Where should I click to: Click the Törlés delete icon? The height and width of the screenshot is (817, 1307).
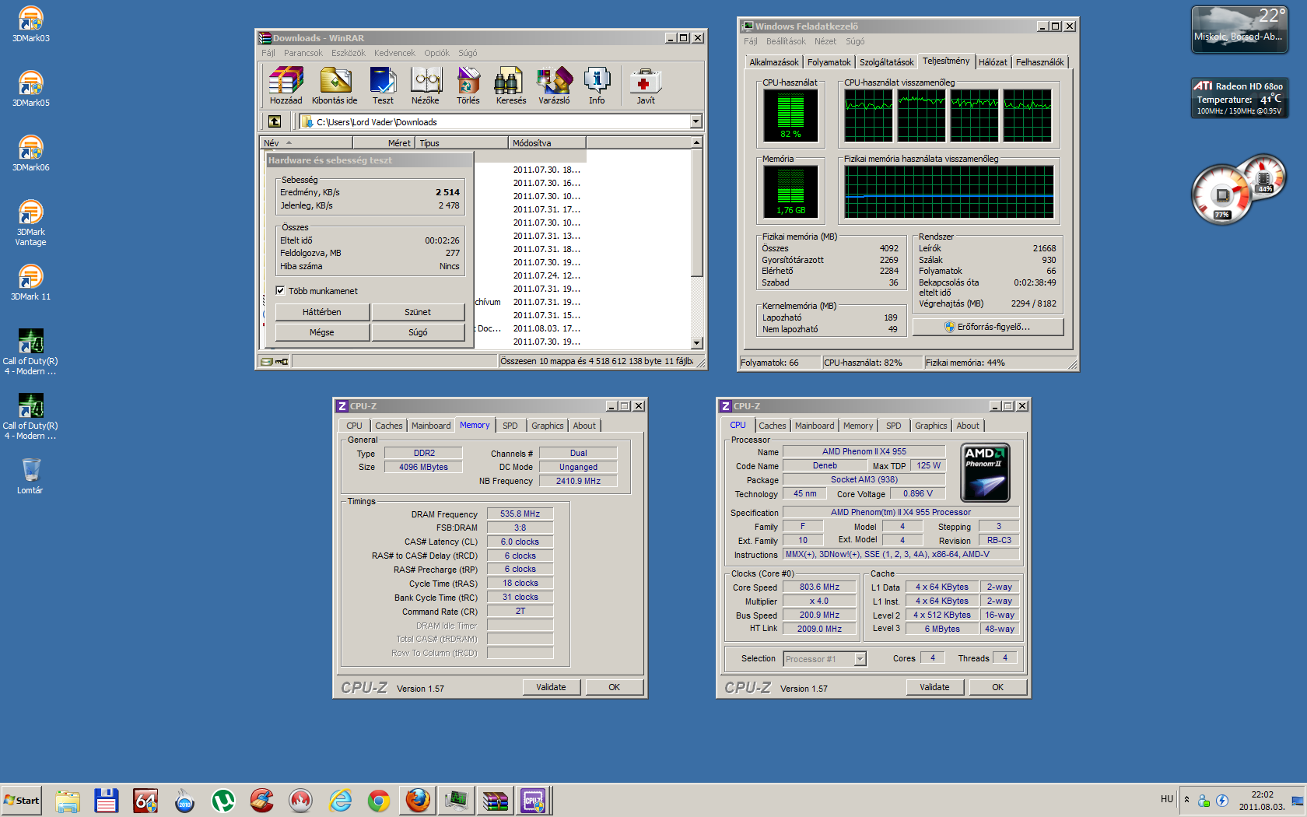click(468, 86)
